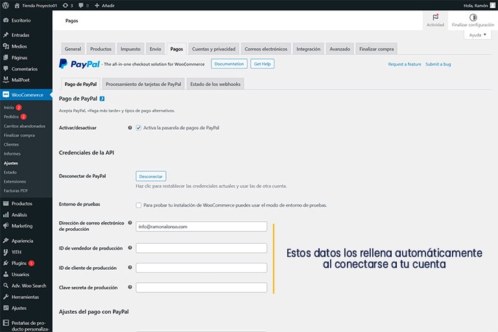Click the Añadir plus icon
The height and width of the screenshot is (332, 498).
tap(97, 5)
